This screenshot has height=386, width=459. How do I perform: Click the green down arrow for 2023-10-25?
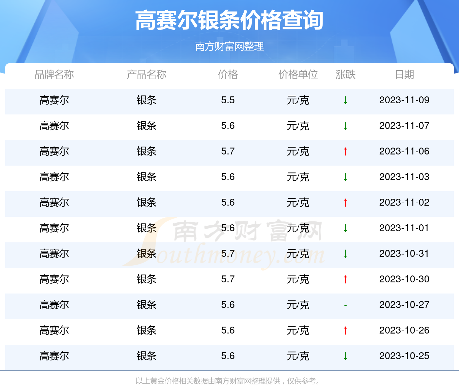coord(345,356)
